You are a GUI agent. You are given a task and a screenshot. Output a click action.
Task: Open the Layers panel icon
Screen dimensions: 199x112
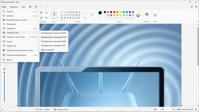tap(155, 15)
